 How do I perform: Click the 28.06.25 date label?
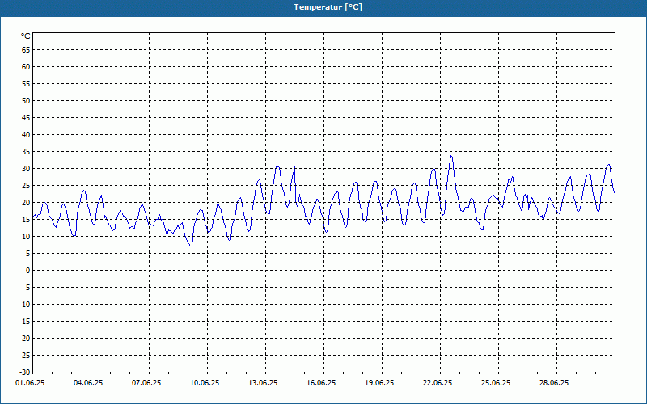(x=554, y=383)
